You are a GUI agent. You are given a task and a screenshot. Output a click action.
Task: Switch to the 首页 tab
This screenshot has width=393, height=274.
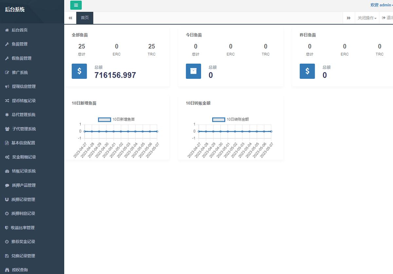pos(85,18)
